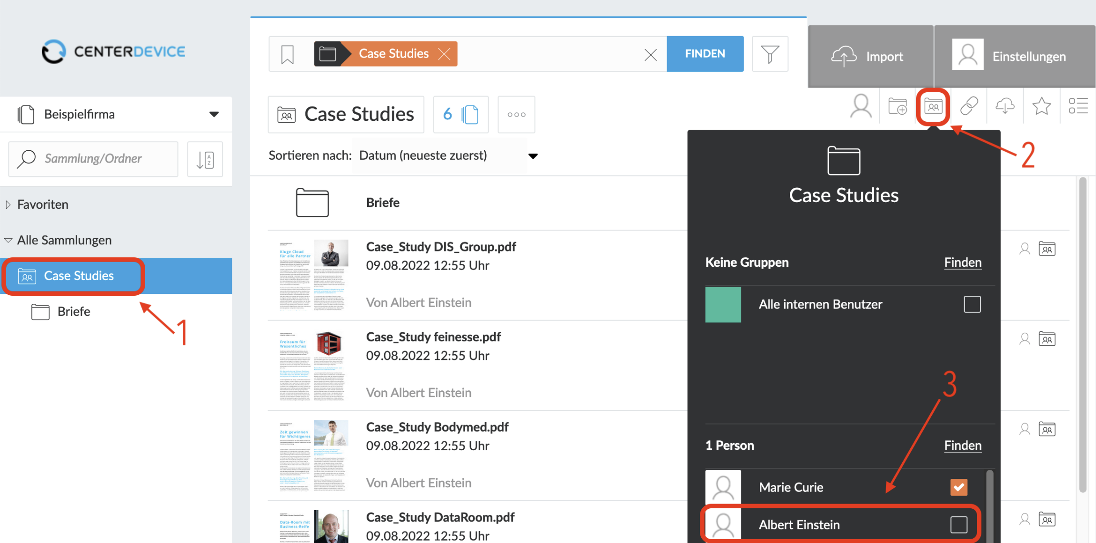This screenshot has width=1096, height=543.
Task: Click the bookmark icon in search bar
Action: pyautogui.click(x=287, y=54)
